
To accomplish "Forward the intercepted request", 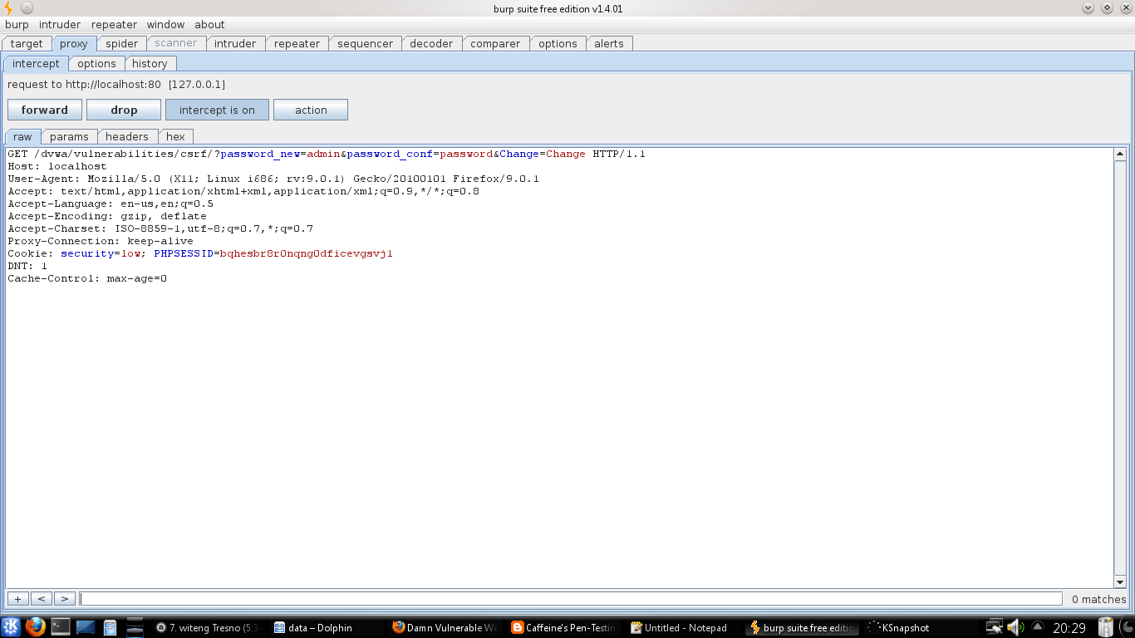I will (x=45, y=110).
